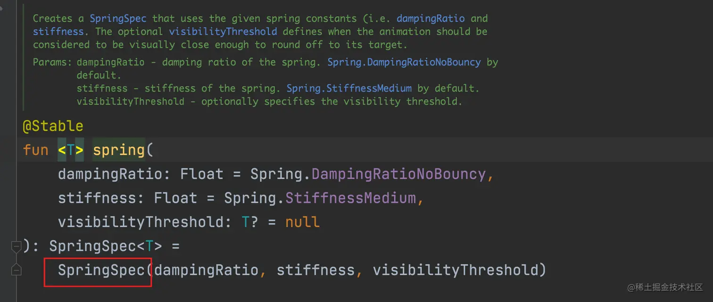Click the orange null default value
713x302 pixels.
302,222
